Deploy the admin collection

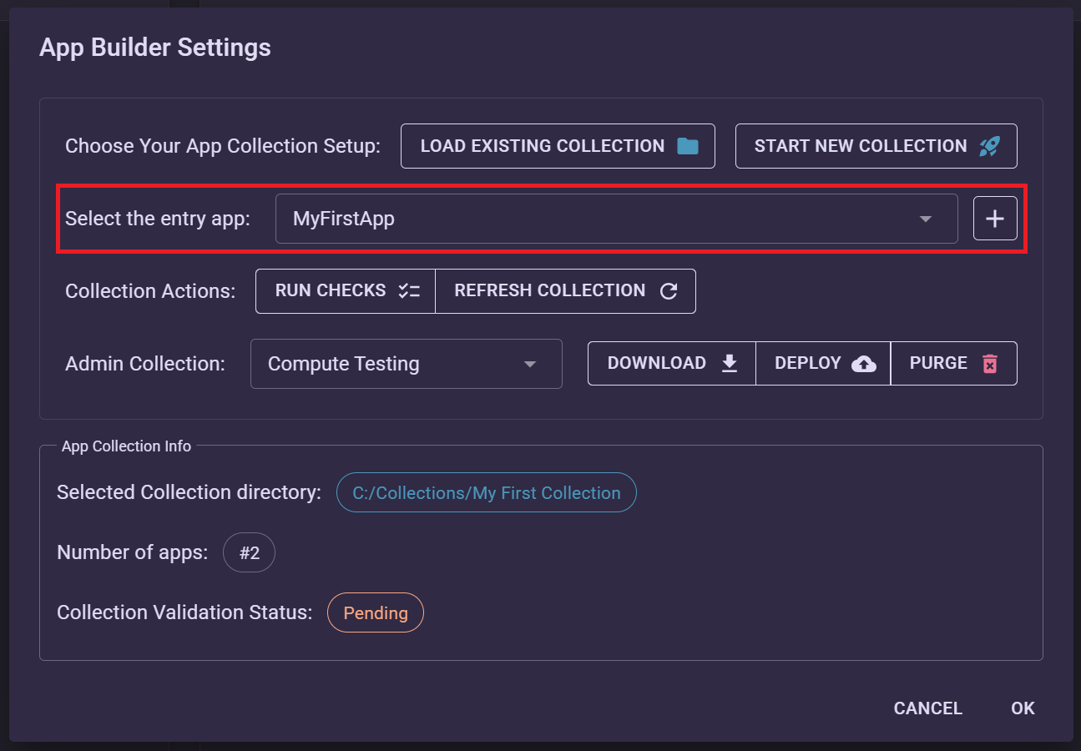822,363
